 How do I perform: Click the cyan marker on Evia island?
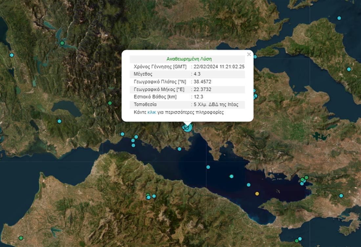(x=349, y=69)
